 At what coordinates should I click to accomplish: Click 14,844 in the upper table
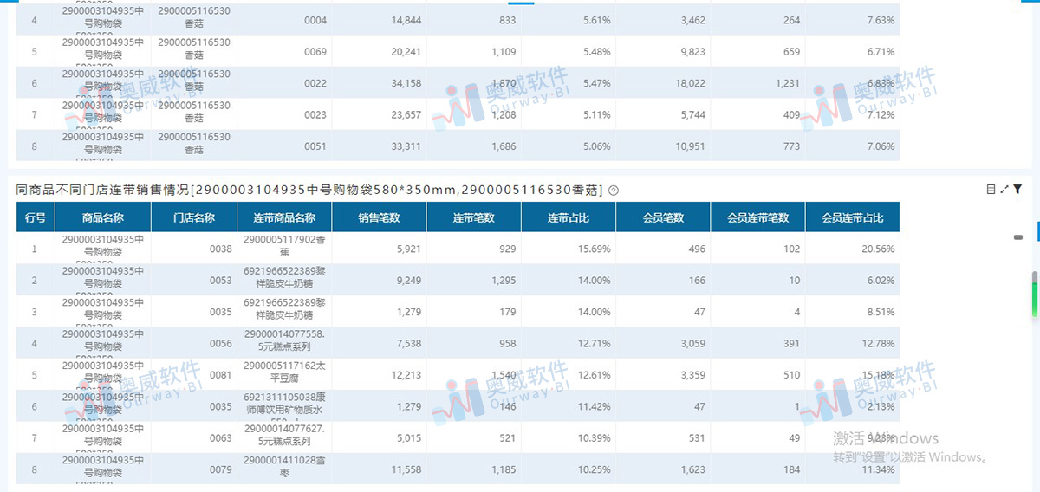point(406,20)
